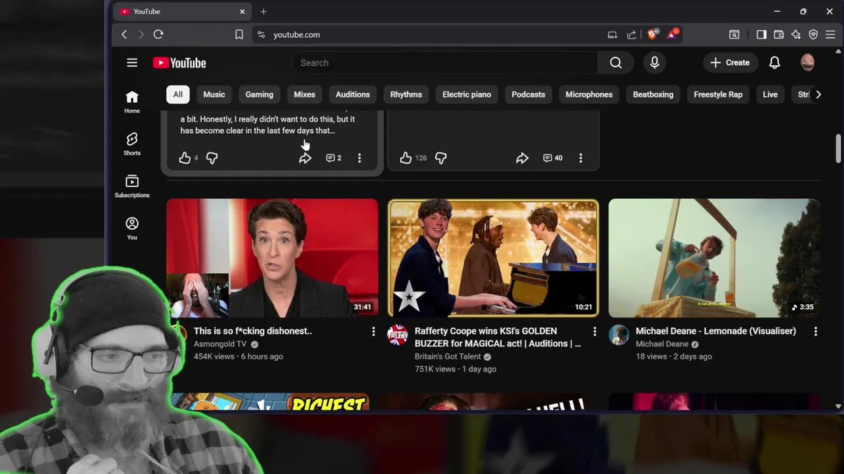Select the Gaming filter chip
Image resolution: width=844 pixels, height=474 pixels.
[x=259, y=94]
